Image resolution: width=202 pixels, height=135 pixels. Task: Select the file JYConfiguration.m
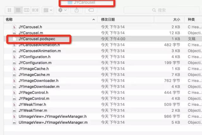[35, 63]
